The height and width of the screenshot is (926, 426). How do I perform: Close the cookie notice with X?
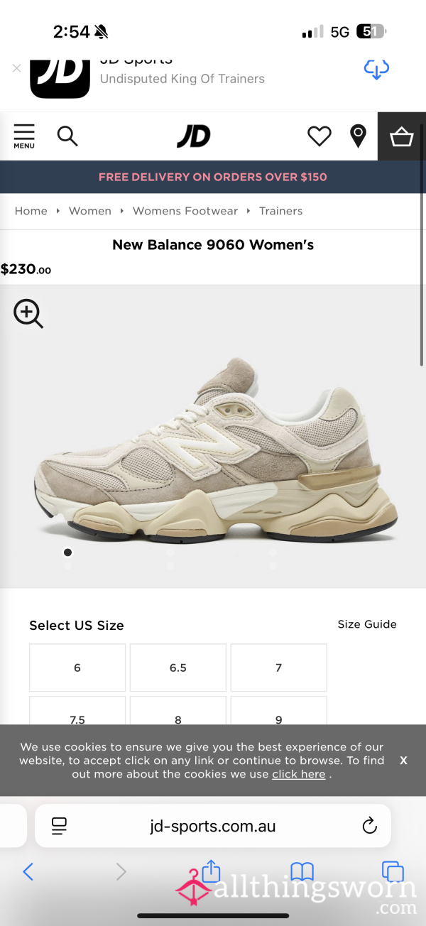[403, 761]
